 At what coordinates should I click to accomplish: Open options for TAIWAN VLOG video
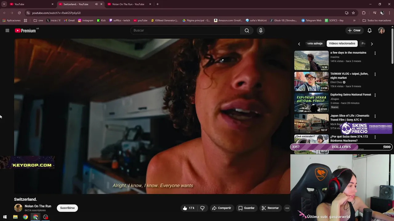pyautogui.click(x=375, y=74)
